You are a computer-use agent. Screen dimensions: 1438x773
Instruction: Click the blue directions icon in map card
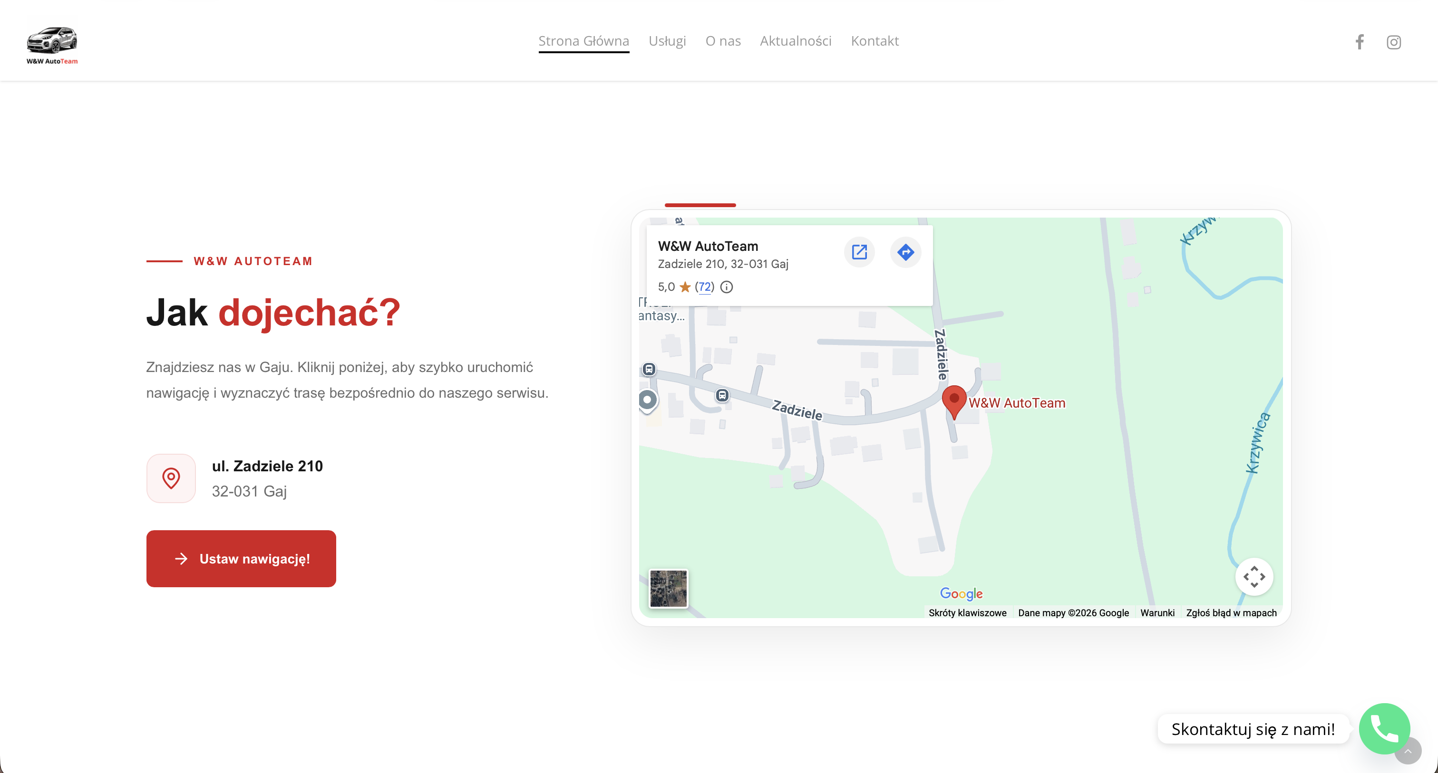click(x=905, y=252)
